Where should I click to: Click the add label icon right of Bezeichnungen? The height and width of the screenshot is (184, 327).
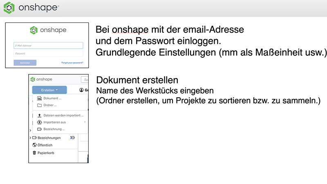coord(72,138)
